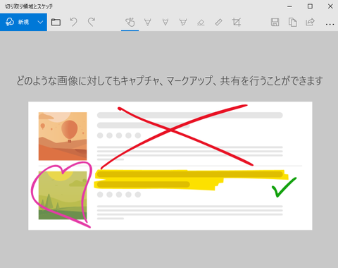Toggle touch writing tool
The width and height of the screenshot is (338, 268).
coord(130,22)
